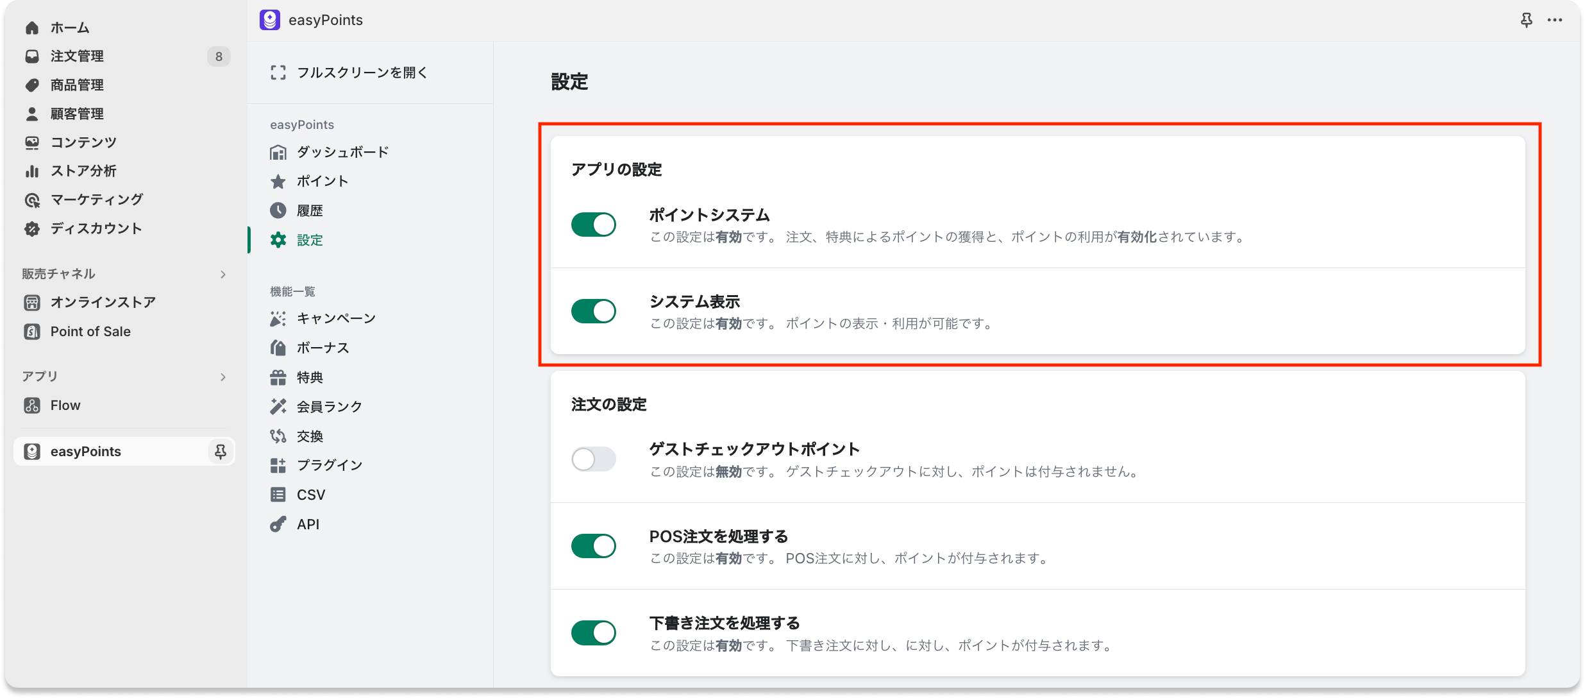Open the three-dot more options menu
Viewport: 1585px width, 698px height.
1555,21
